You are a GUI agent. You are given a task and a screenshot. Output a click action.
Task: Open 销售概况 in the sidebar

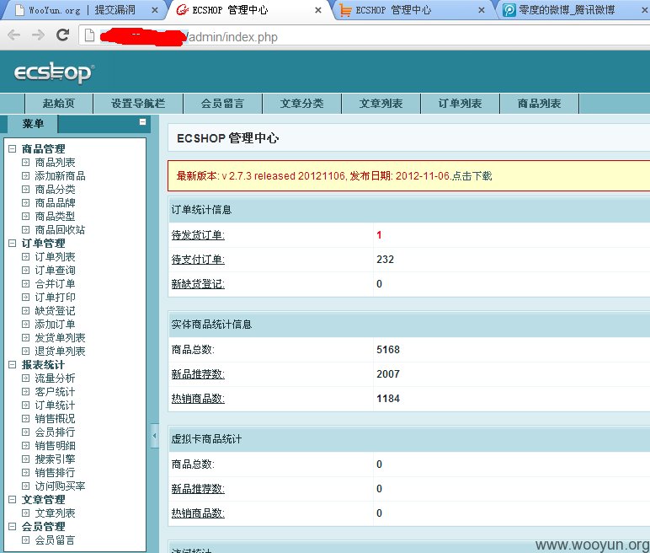pos(55,418)
